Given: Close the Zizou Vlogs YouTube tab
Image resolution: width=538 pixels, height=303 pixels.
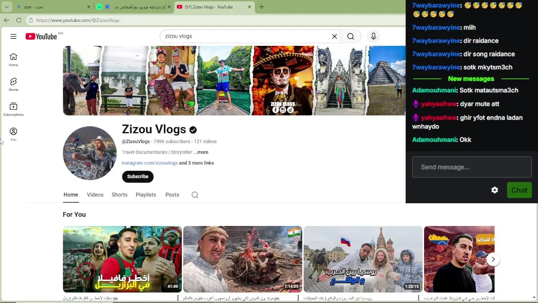Looking at the screenshot, I should tap(249, 7).
